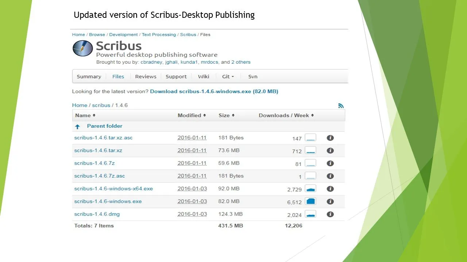Click the Parent folder up arrow icon
Screen dimensions: 467x262
77,127
